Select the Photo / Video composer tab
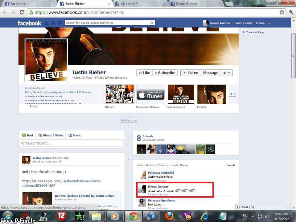 (x=51, y=135)
